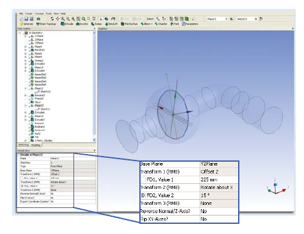This screenshot has width=304, height=234.
Task: Click the Save project icon
Action: pos(27,19)
